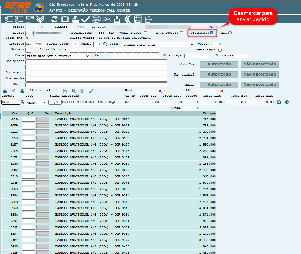The width and height of the screenshot is (301, 254).
Task: Enable the Venda ativa checkbox
Action: [x=145, y=33]
